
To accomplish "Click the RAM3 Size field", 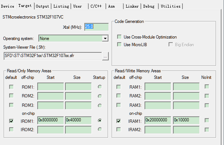I will [186, 105].
